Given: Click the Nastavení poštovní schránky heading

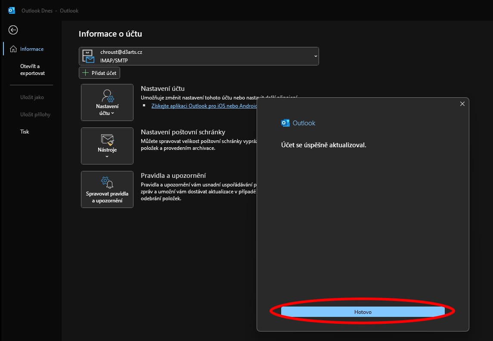Looking at the screenshot, I should coord(183,132).
